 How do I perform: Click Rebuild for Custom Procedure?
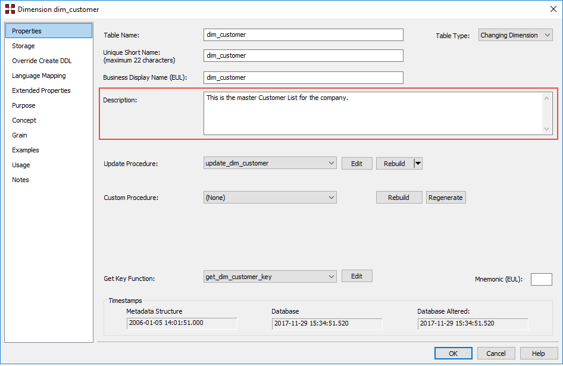(399, 198)
